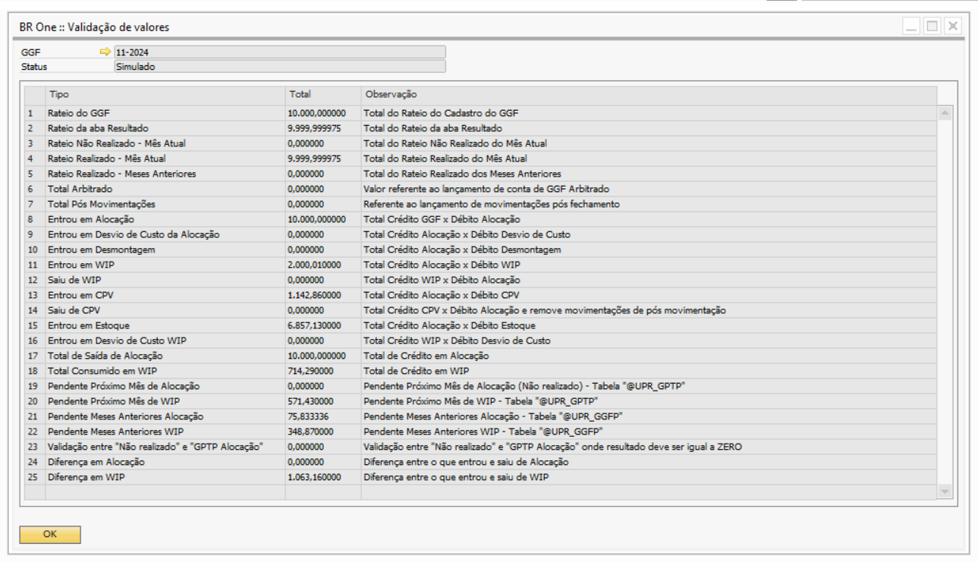Viewport: 978px width, 562px height.
Task: Click the total value 6.857,130000
Action: 323,325
